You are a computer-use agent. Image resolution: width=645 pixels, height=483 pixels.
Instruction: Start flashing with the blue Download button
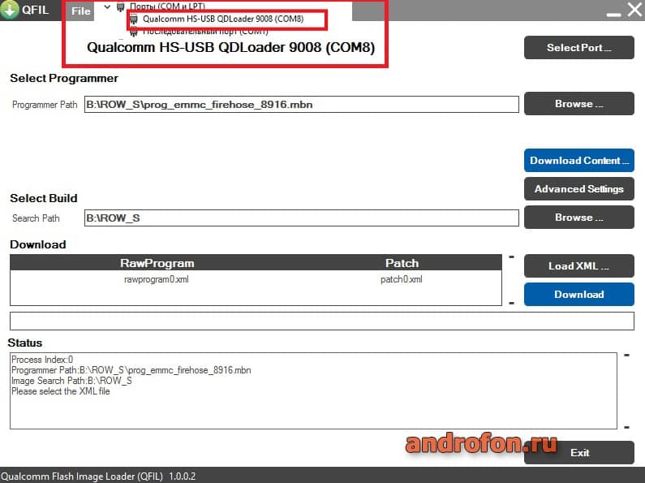click(x=578, y=294)
